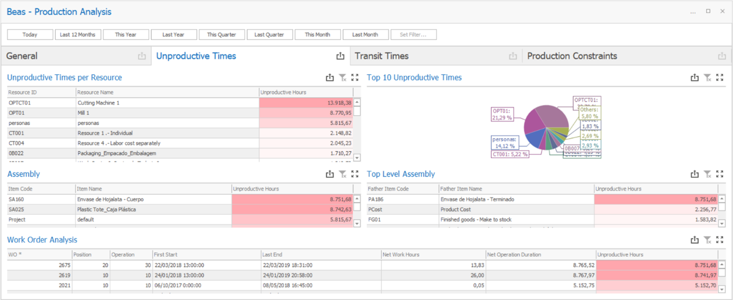The height and width of the screenshot is (300, 733).
Task: Apply the Today date filter
Action: [x=30, y=34]
